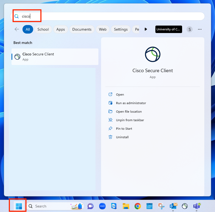Screen dimensions: 215x212
Task: Click the folder icon beside Open file location
Action: tap(110, 112)
